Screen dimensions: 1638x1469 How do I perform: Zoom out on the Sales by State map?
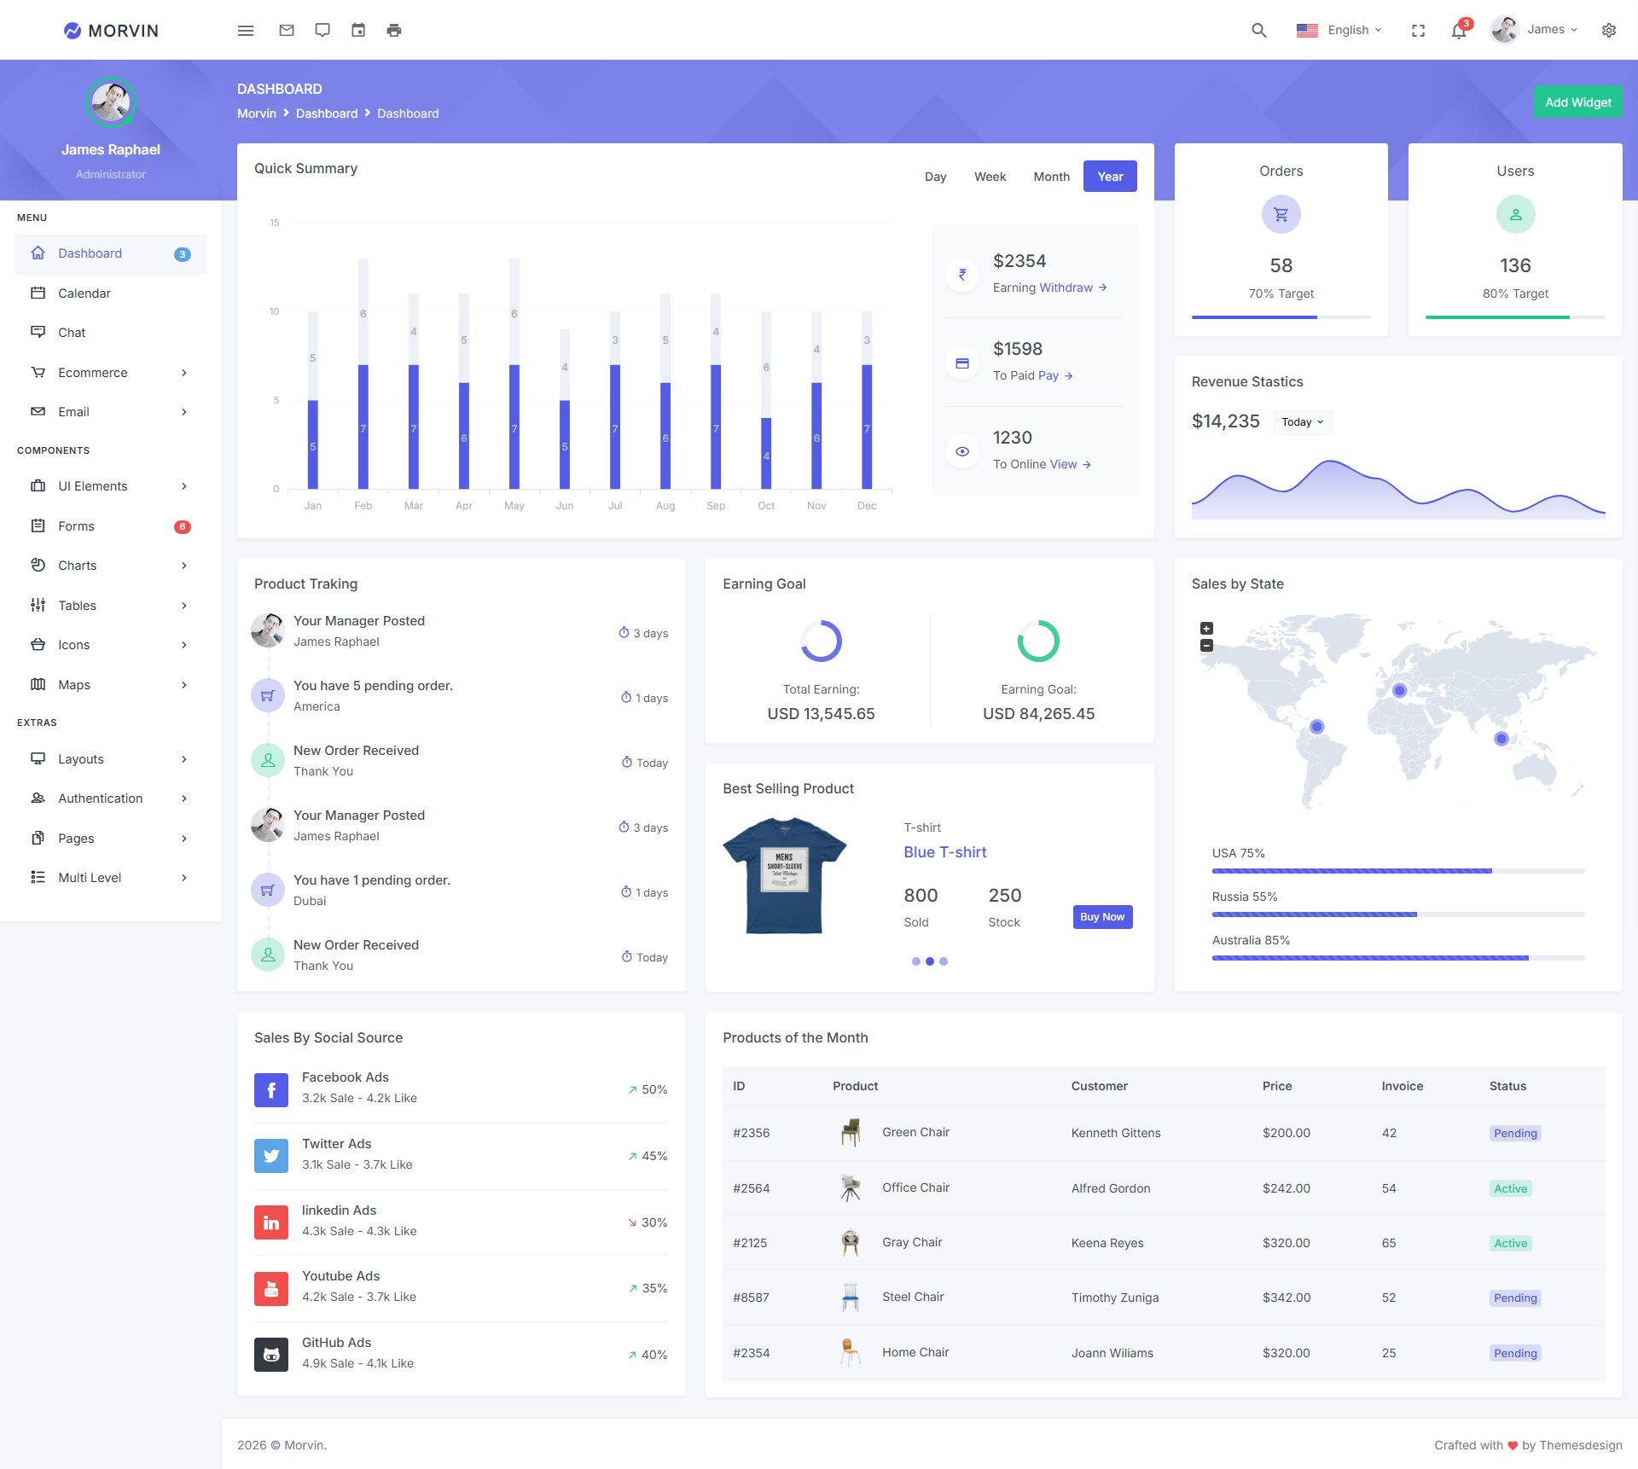click(x=1206, y=646)
